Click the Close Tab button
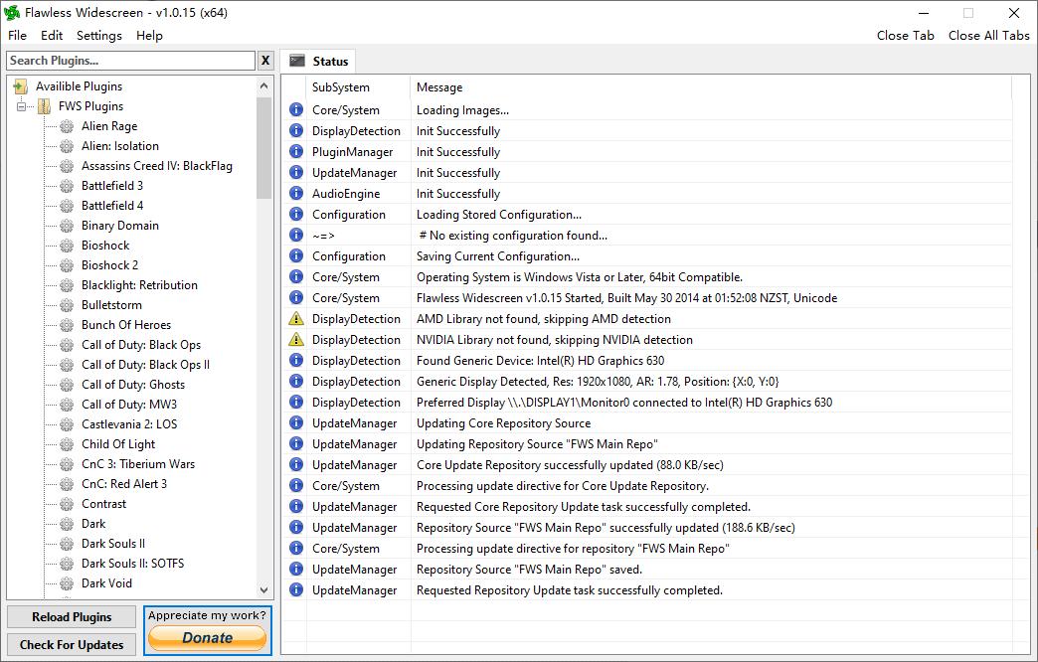 click(905, 36)
